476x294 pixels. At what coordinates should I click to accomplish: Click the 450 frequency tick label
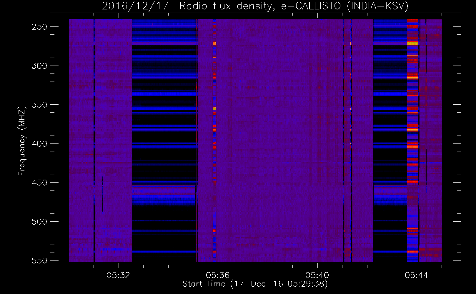[39, 183]
